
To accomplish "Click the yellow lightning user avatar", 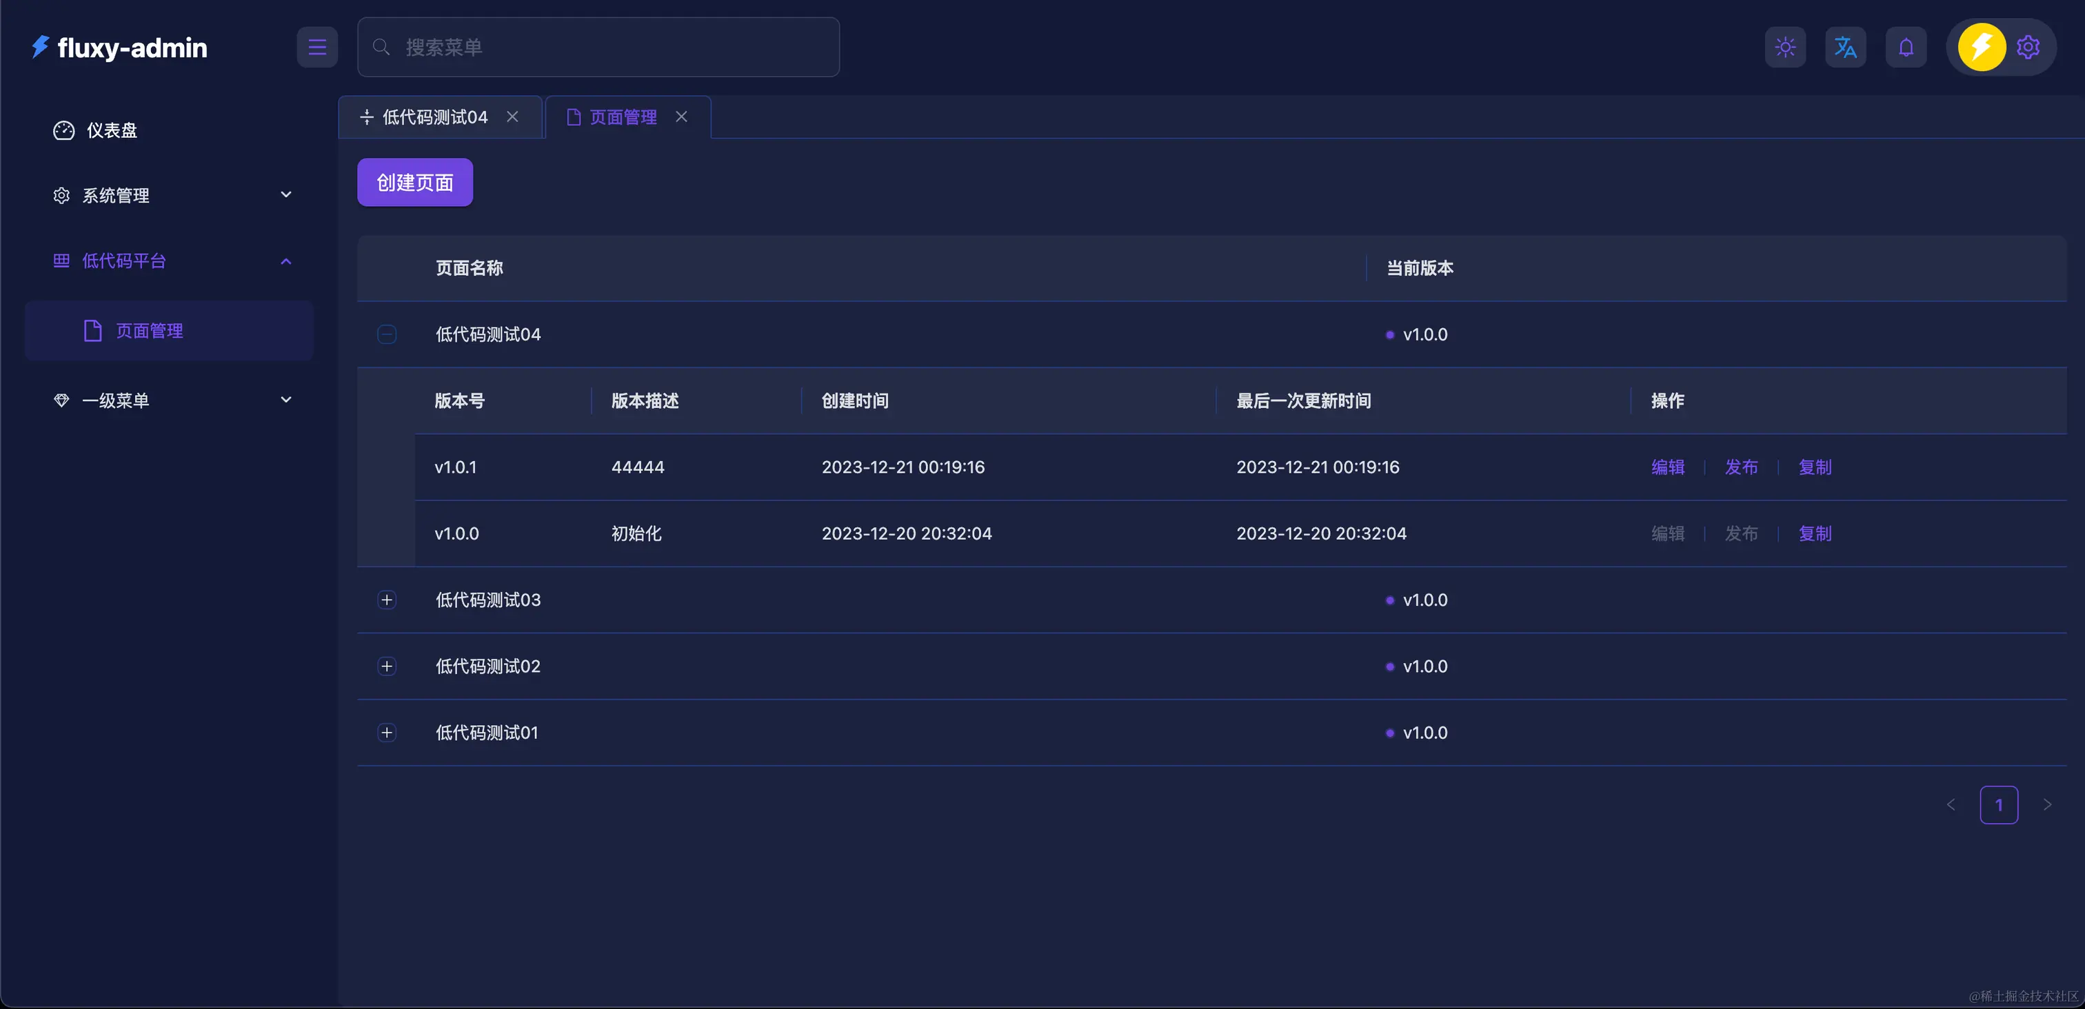I will [1981, 47].
